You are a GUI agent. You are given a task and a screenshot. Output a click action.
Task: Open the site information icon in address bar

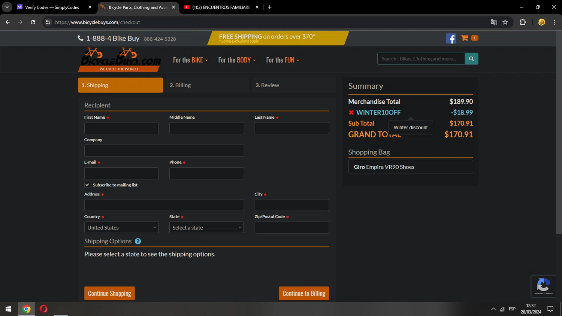[x=48, y=22]
